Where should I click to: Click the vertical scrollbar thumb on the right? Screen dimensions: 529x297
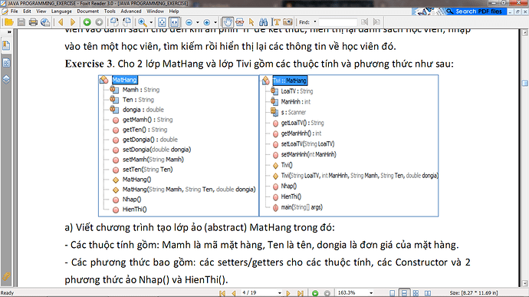pos(524,83)
